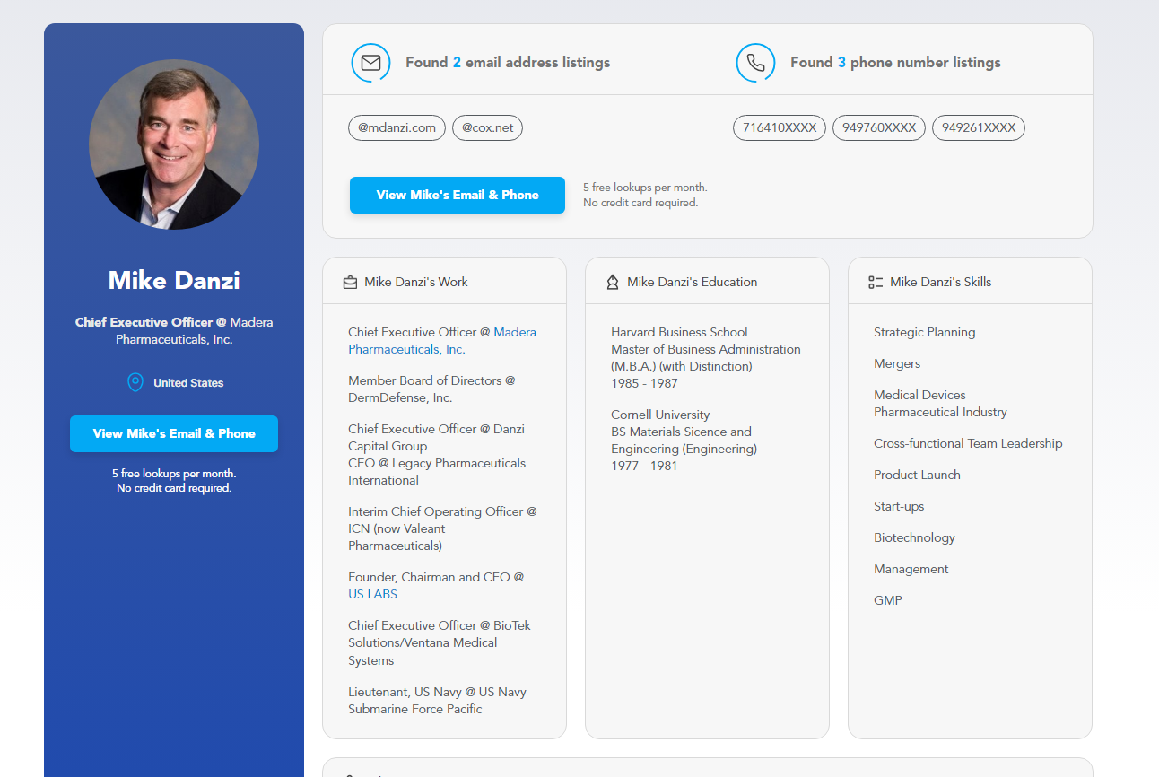The height and width of the screenshot is (777, 1159).
Task: Click the Strategic Planning skill
Action: tap(924, 332)
